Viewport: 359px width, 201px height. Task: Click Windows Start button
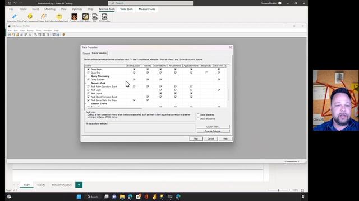(x=79, y=197)
